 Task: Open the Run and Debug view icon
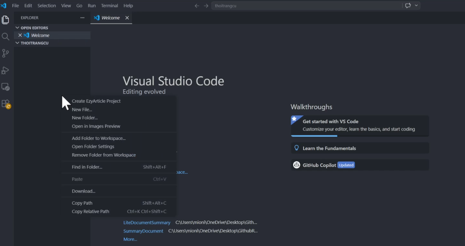coord(5,70)
